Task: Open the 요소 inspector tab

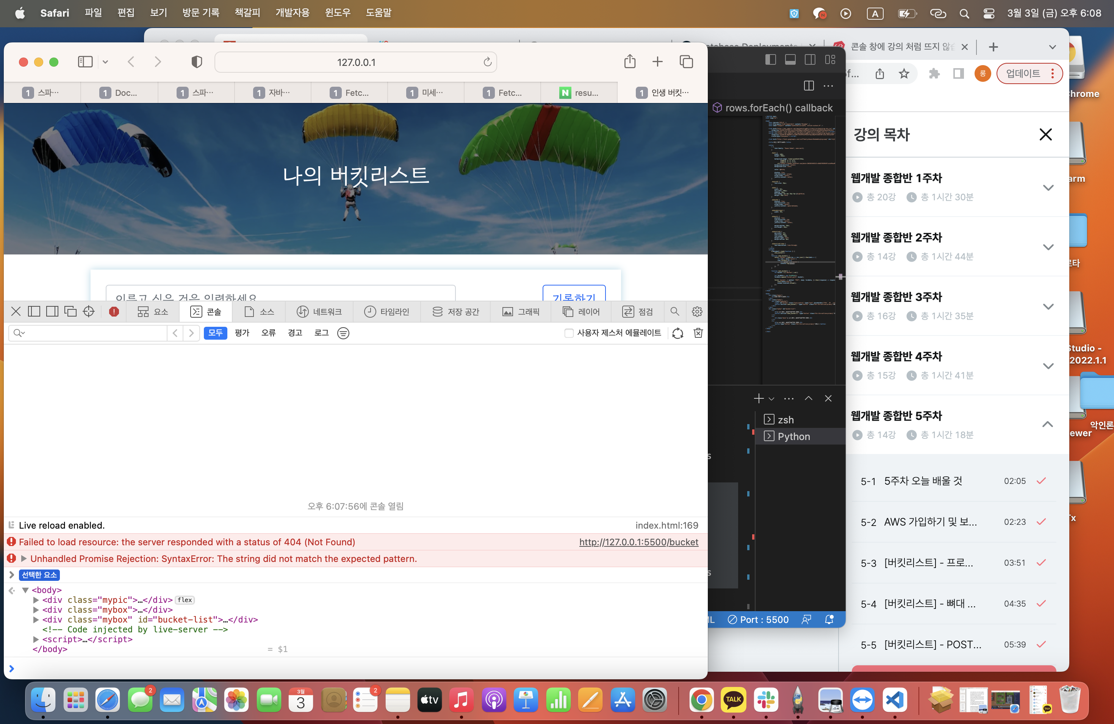Action: point(153,312)
